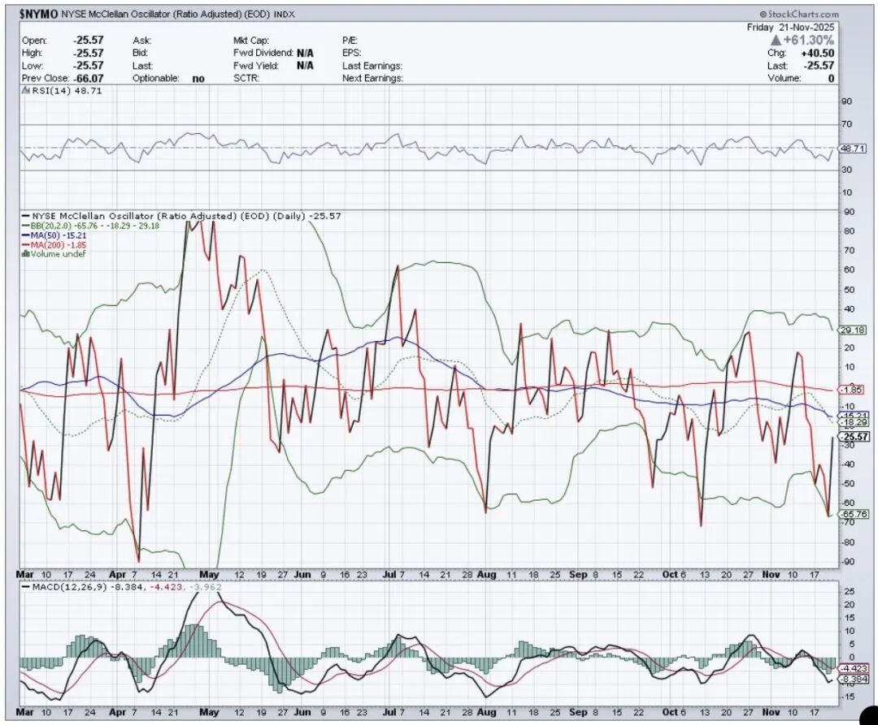Click the small chart icon before RSI(14)

click(26, 91)
